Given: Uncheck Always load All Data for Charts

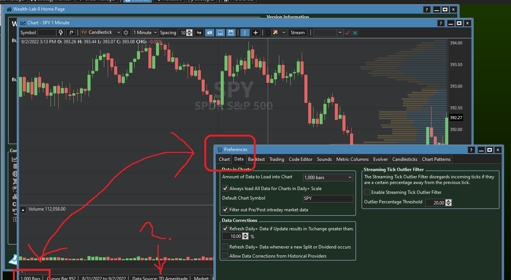Looking at the screenshot, I should (225, 189).
